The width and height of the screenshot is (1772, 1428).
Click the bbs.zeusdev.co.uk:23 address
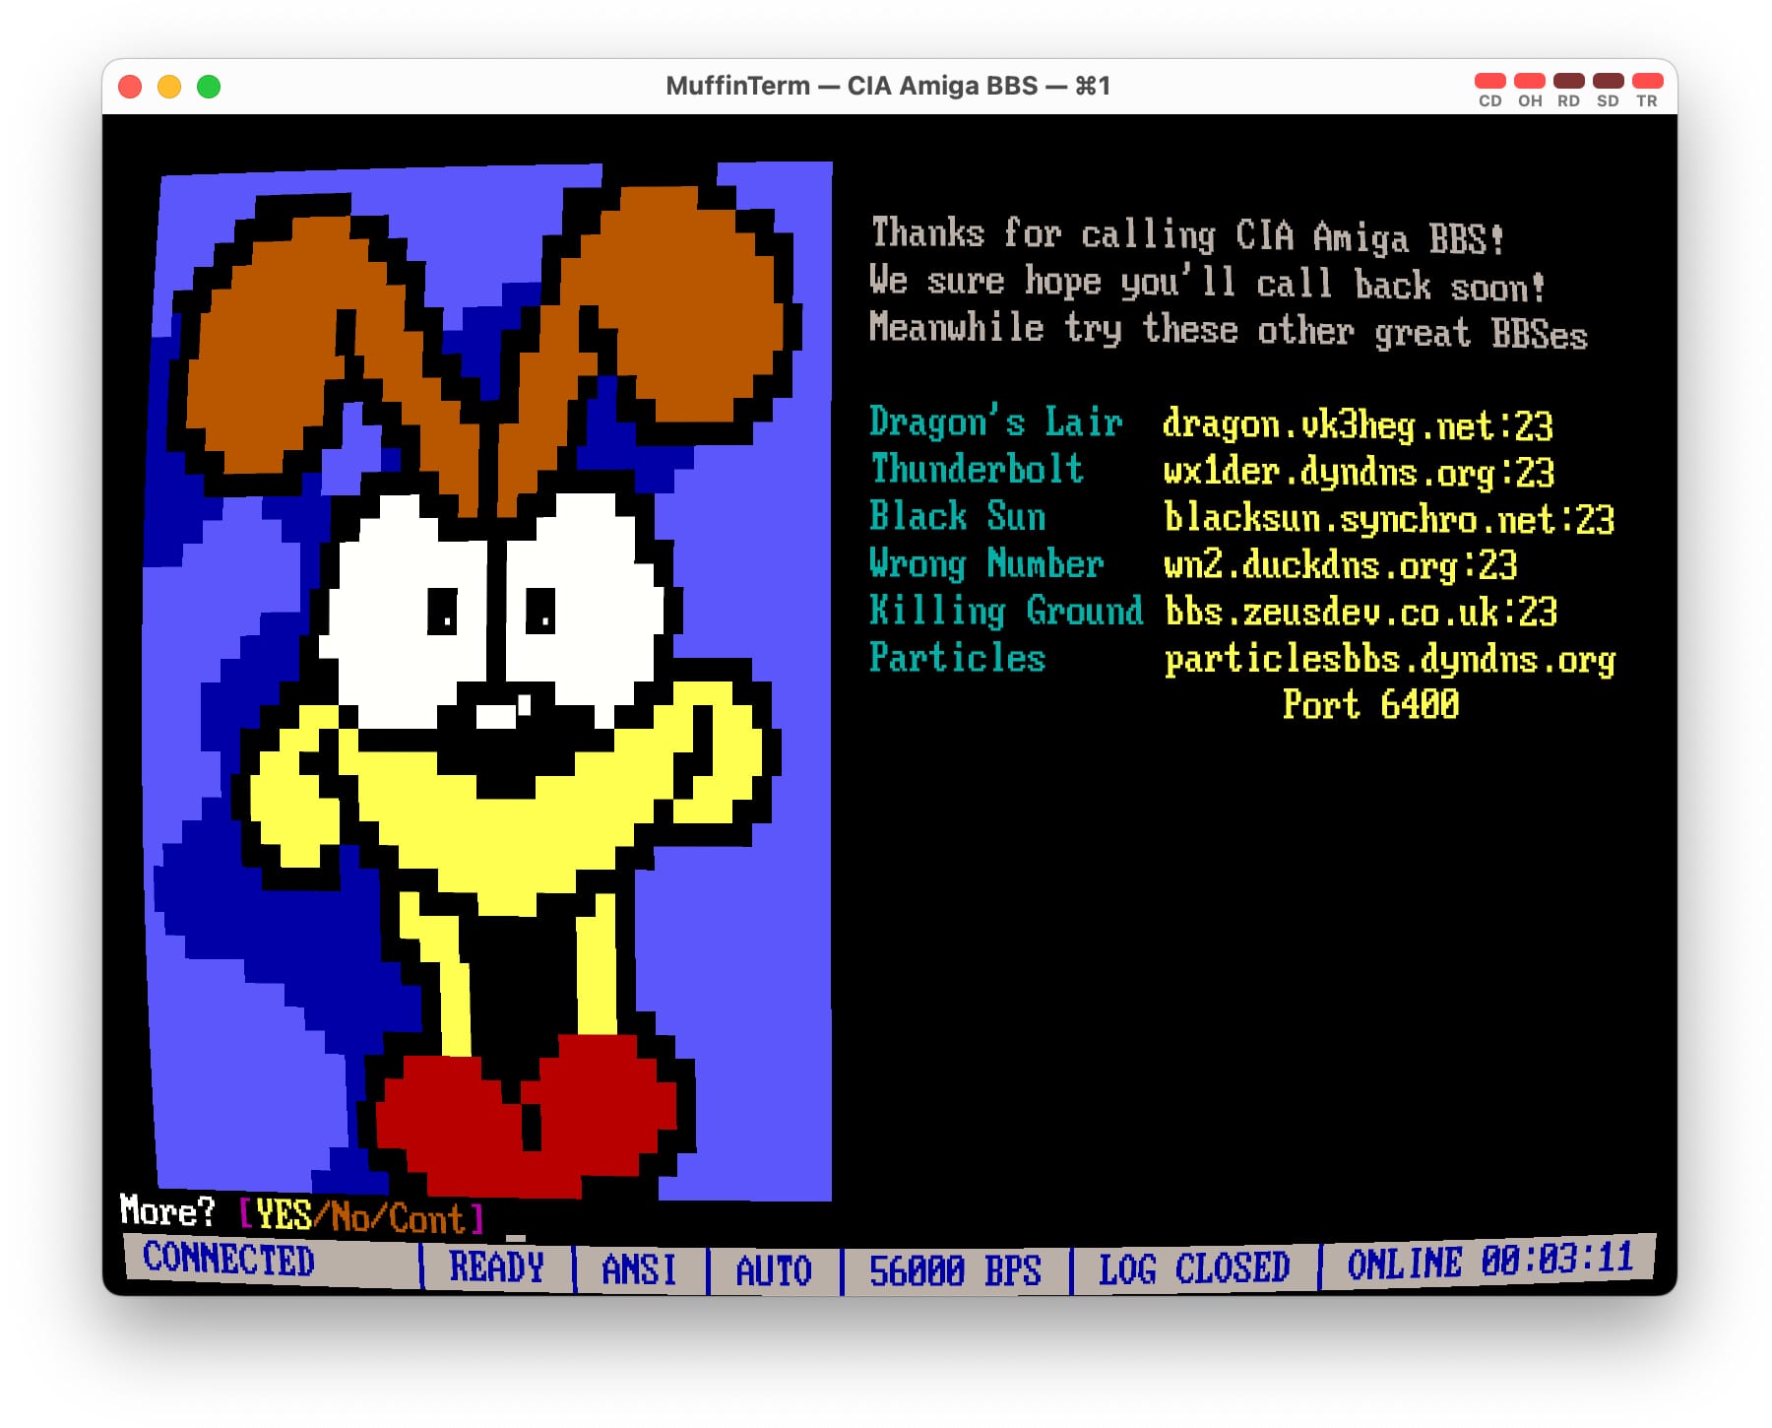click(x=1361, y=613)
